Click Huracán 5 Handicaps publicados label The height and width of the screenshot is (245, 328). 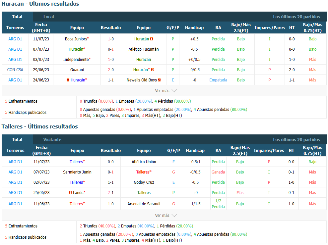click(x=26, y=112)
